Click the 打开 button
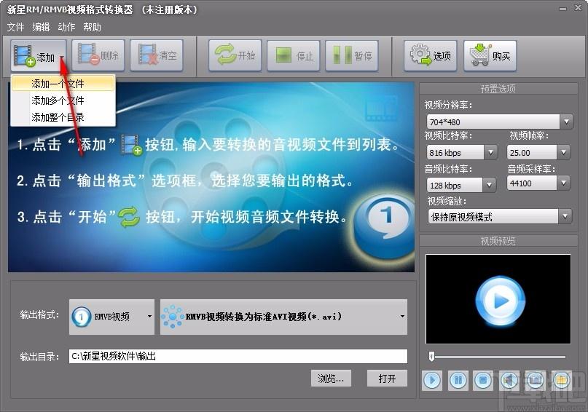This screenshot has width=588, height=412. pos(387,379)
